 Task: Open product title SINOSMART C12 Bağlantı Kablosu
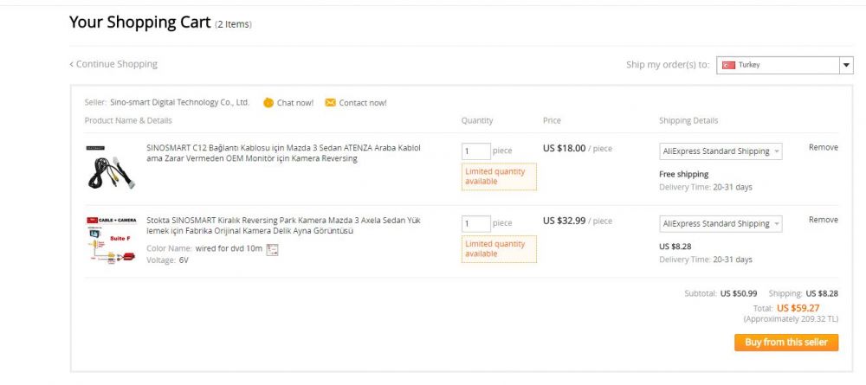[x=283, y=153]
